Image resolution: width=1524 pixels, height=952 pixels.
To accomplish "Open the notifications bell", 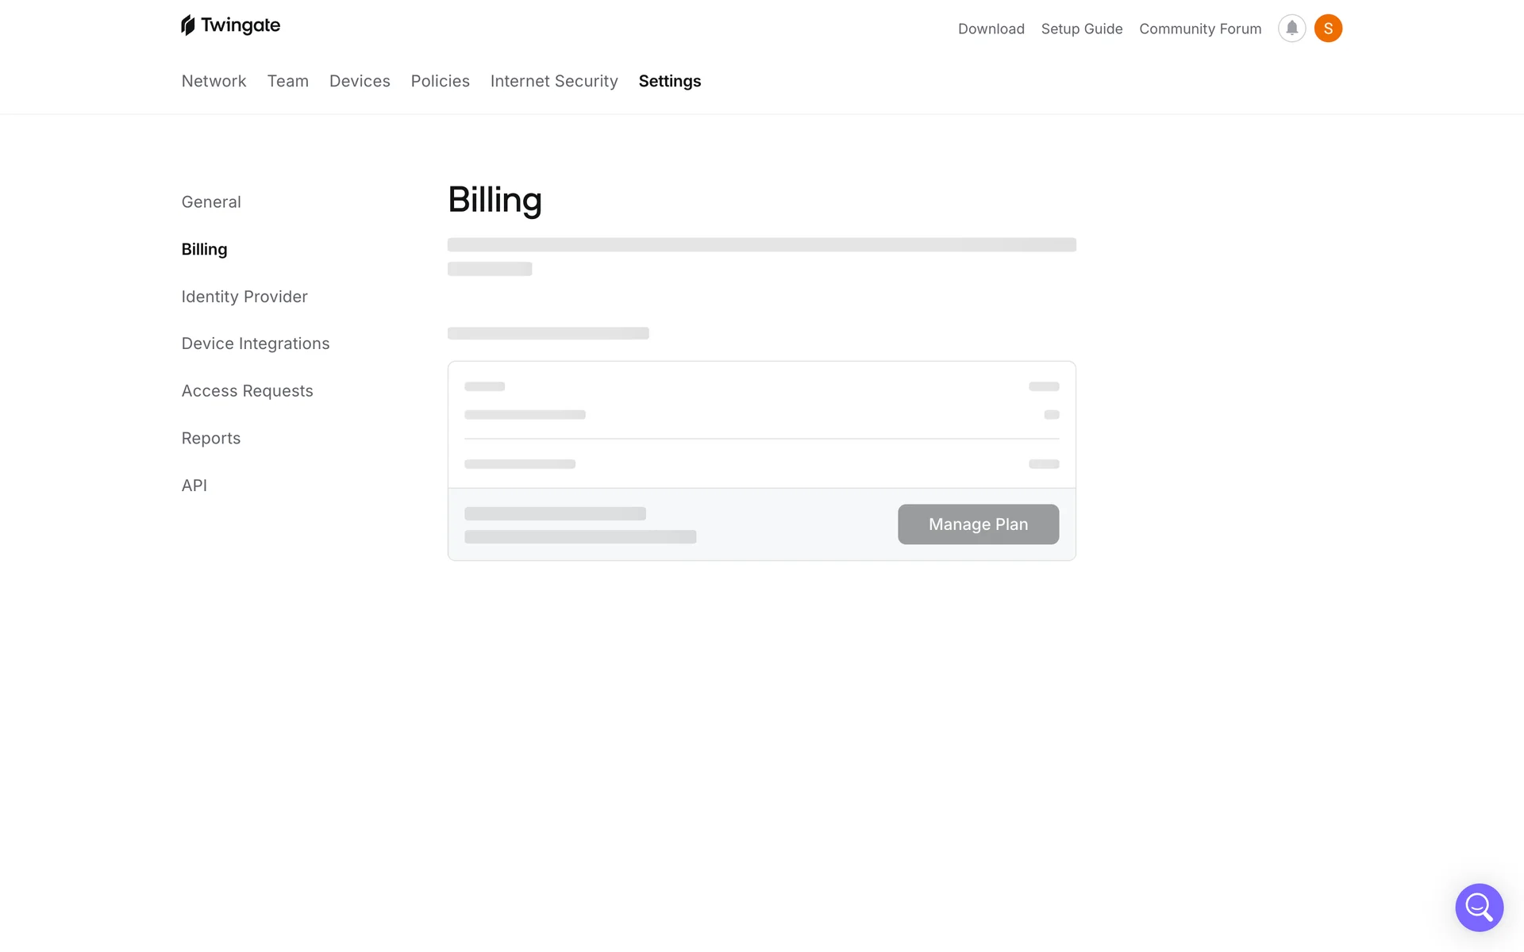I will tap(1291, 29).
